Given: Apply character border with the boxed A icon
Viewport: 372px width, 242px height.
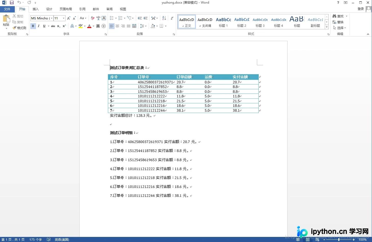Looking at the screenshot, I should (104, 18).
